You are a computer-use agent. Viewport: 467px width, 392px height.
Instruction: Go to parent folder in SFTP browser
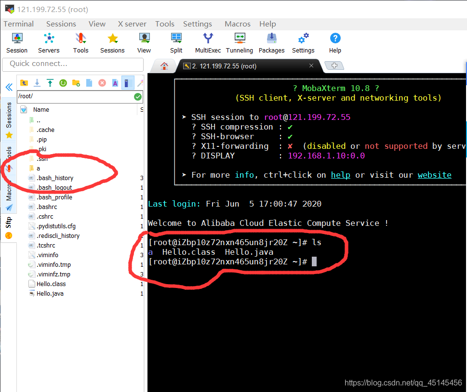click(24, 83)
